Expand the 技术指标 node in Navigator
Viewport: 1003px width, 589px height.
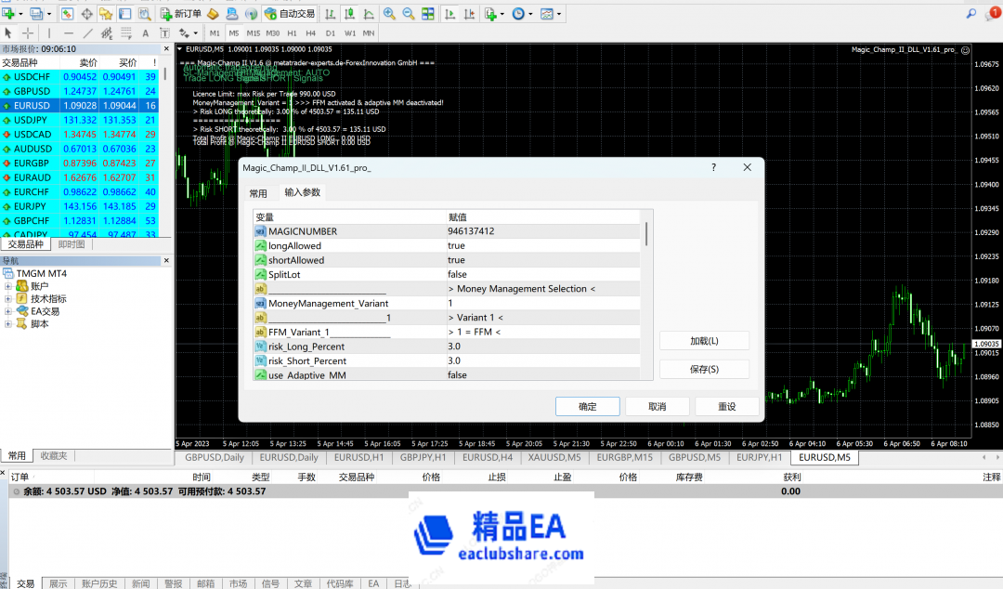tap(8, 299)
